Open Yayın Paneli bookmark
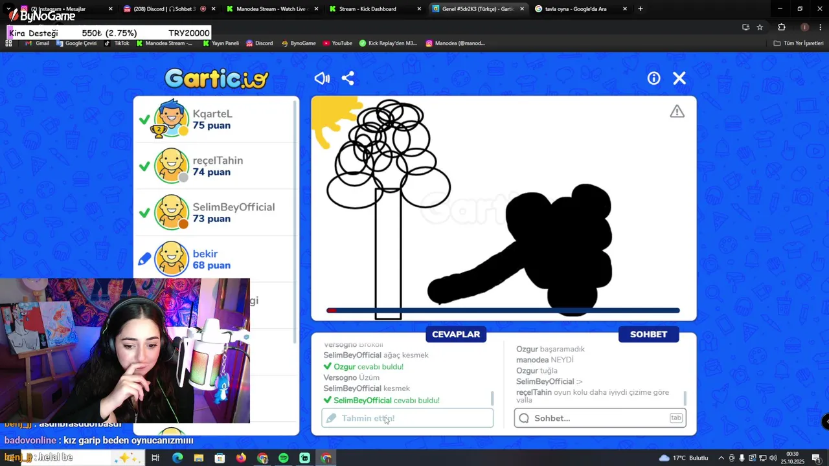The image size is (829, 466). click(x=221, y=43)
